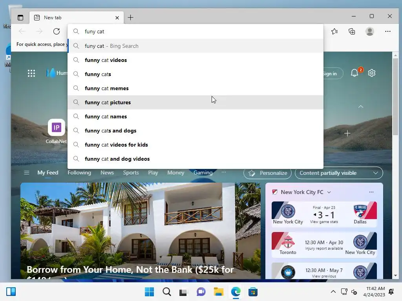Open Content partially visible dropdown

[x=339, y=173]
